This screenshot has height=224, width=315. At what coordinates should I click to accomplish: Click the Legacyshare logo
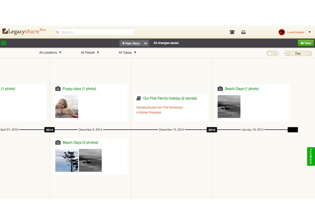[x=21, y=32]
